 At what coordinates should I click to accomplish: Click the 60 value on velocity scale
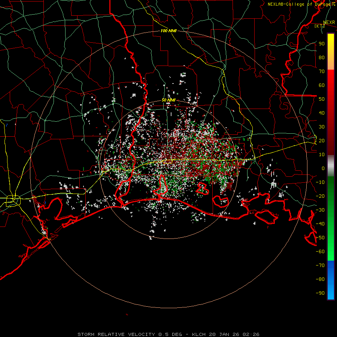[322, 85]
